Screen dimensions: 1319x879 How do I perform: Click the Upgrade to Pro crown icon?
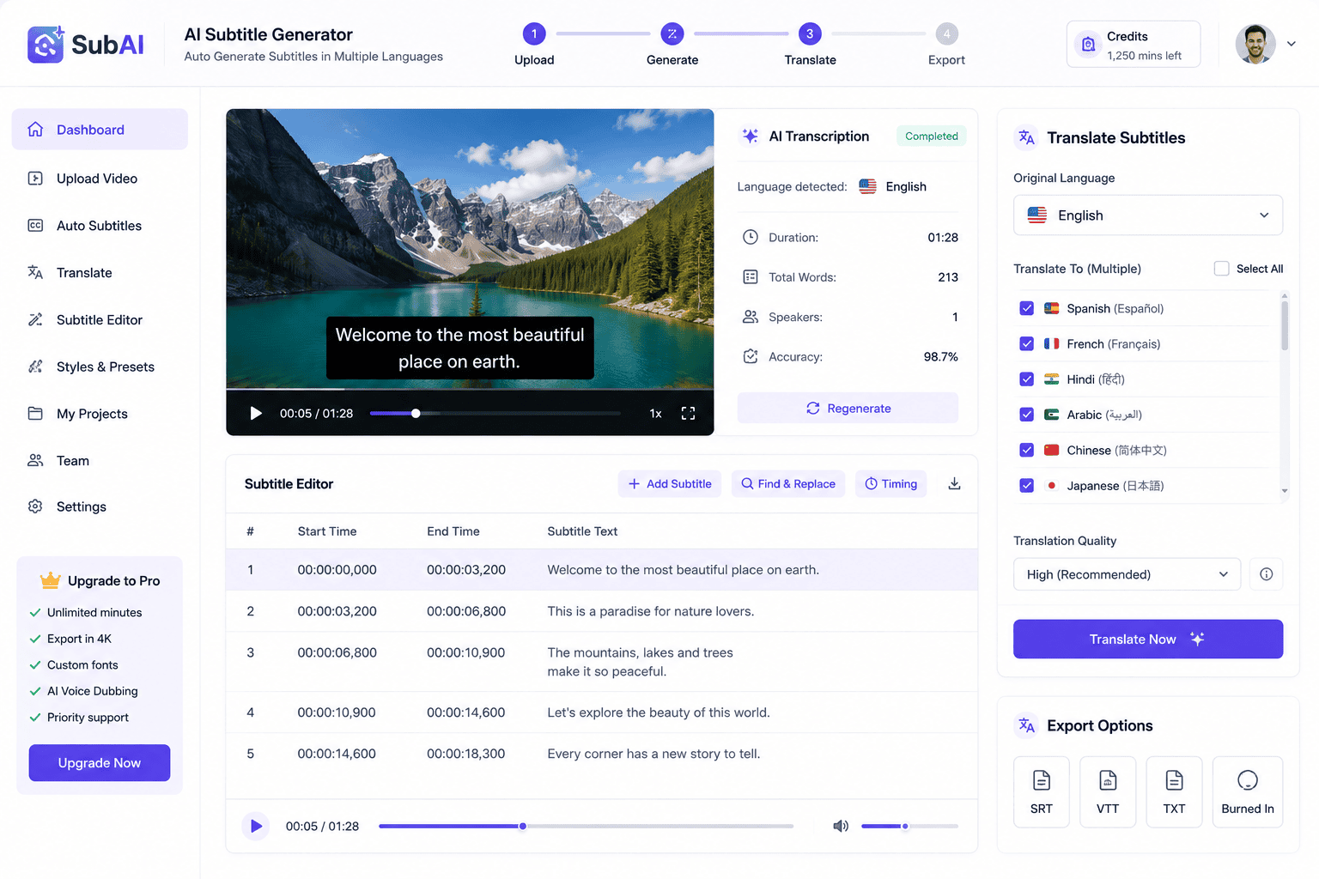51,580
